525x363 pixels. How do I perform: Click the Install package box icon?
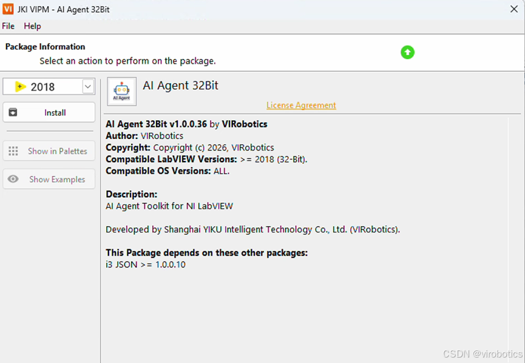tap(13, 112)
